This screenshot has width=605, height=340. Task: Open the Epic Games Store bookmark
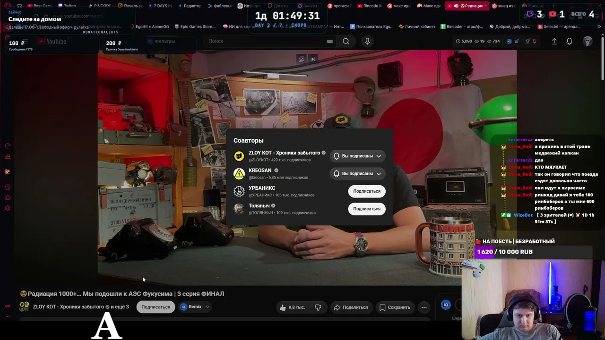(194, 26)
